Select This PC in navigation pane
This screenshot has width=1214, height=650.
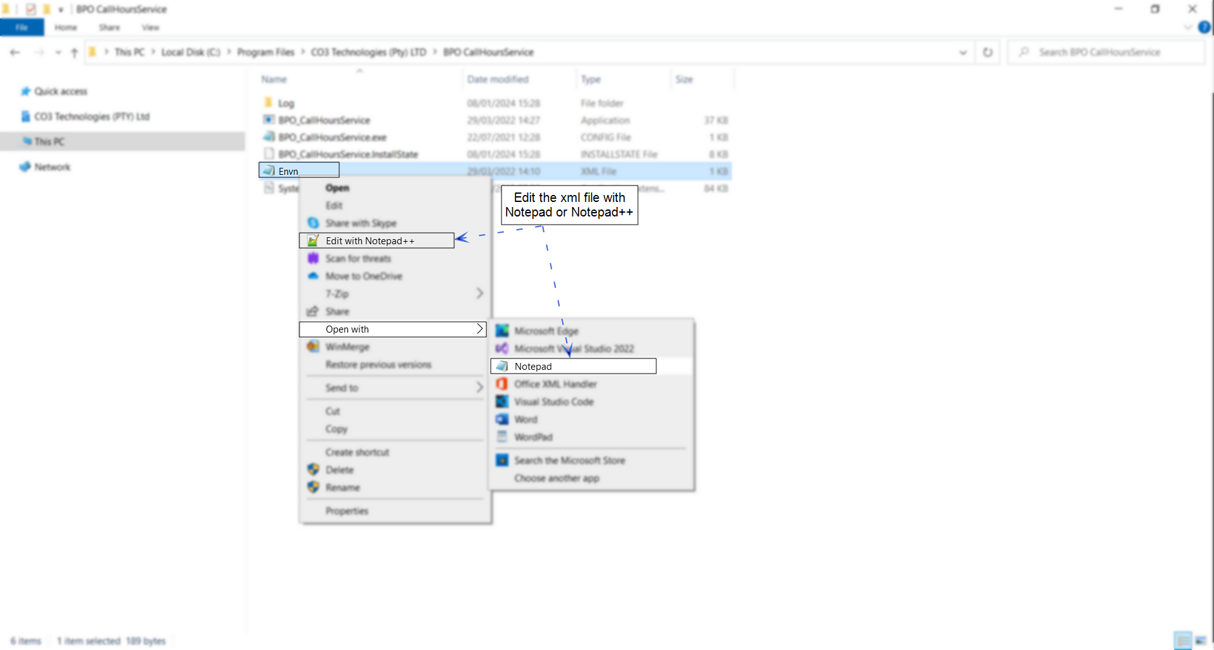123,141
